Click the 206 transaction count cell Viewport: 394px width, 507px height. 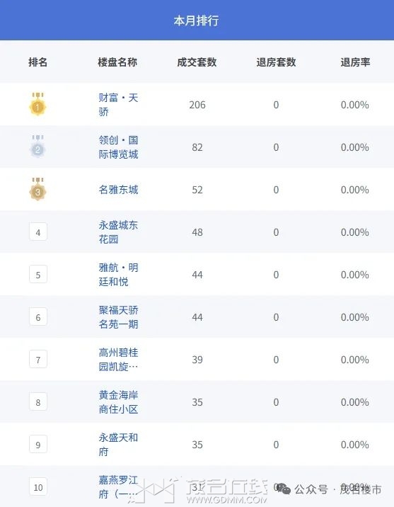pyautogui.click(x=197, y=105)
